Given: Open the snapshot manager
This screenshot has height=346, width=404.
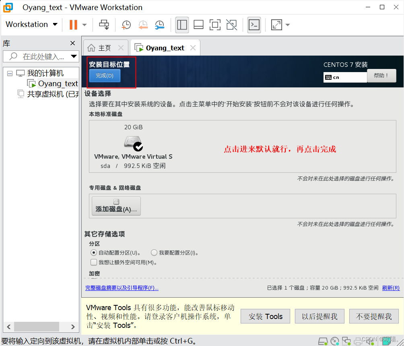Looking at the screenshot, I should pyautogui.click(x=160, y=25).
